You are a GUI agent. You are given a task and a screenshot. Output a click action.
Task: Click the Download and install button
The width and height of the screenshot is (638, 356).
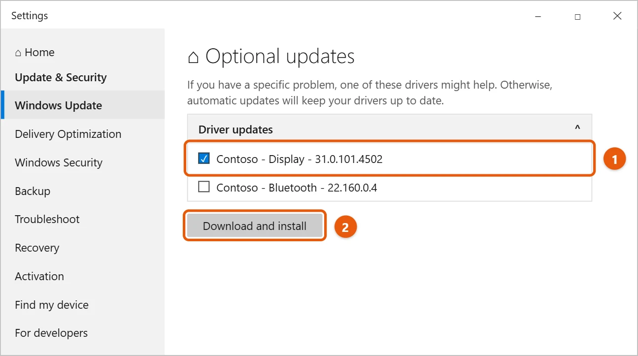[255, 226]
